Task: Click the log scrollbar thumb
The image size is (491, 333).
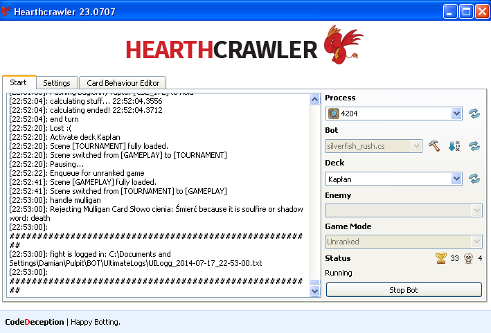Action: click(314, 282)
